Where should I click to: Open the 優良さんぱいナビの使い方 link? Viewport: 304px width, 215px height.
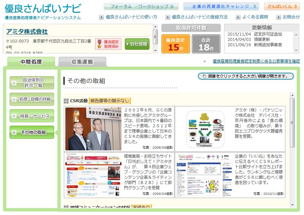pyautogui.click(x=131, y=17)
